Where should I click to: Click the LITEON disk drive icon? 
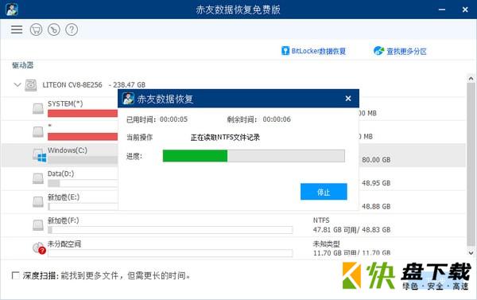coord(31,85)
